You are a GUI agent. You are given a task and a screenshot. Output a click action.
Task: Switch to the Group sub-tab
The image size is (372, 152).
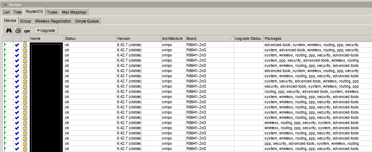tap(26, 21)
